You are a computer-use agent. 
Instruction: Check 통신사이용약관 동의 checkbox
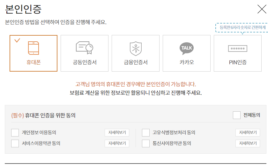[145, 143]
